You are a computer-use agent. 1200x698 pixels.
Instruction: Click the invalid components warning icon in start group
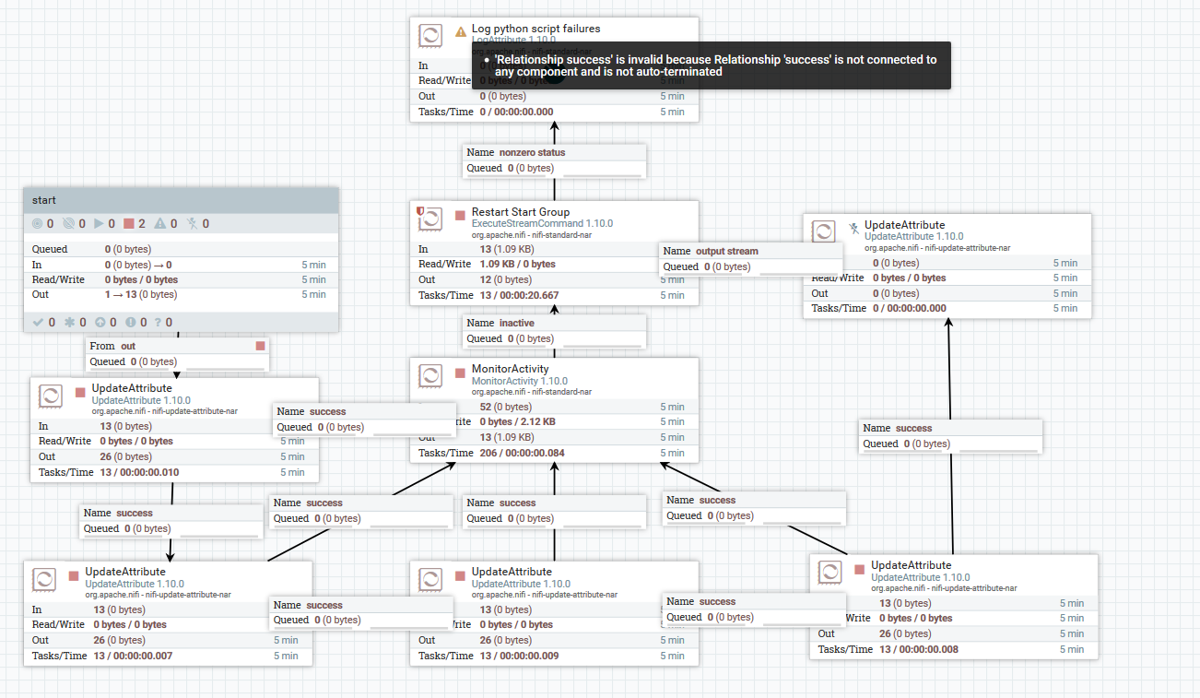(159, 223)
